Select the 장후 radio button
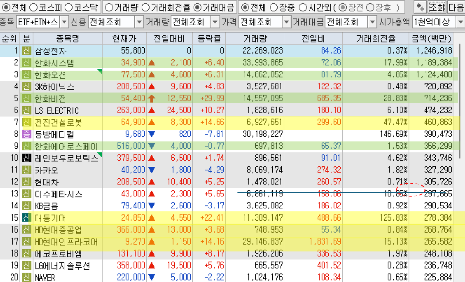The width and height of the screenshot is (465, 282). pyautogui.click(x=370, y=7)
